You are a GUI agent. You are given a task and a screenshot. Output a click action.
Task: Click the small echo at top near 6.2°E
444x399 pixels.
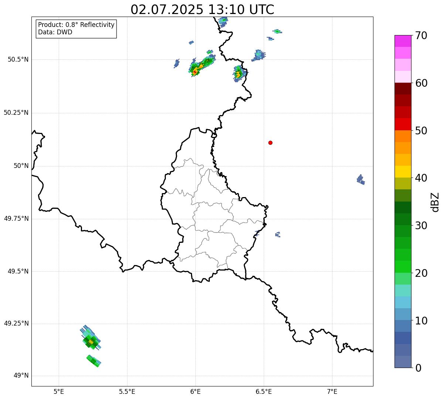click(x=223, y=21)
